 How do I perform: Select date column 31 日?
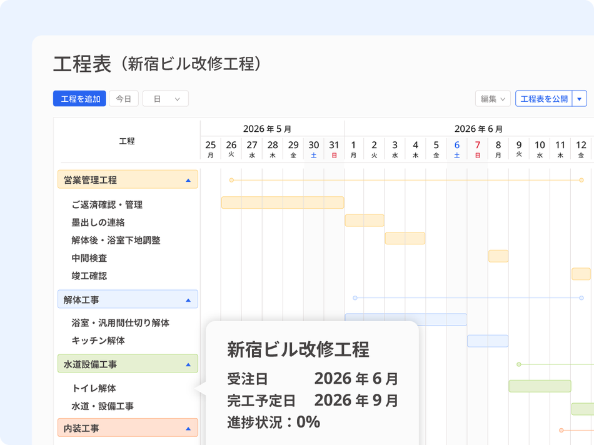click(x=334, y=149)
